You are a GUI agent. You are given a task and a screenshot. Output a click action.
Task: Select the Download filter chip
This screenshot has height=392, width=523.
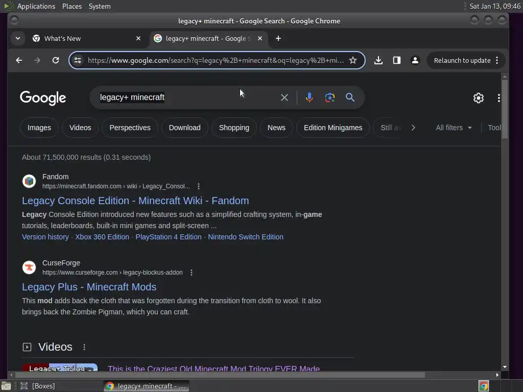(x=184, y=128)
